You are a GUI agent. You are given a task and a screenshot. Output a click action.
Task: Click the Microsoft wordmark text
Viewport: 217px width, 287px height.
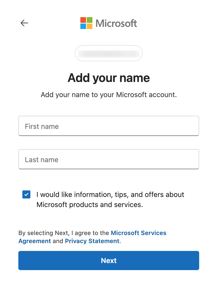click(x=116, y=23)
